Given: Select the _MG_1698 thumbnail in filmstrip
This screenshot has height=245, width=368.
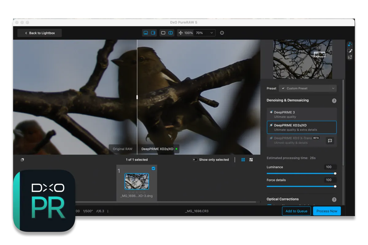Looking at the screenshot, I should [x=136, y=181].
